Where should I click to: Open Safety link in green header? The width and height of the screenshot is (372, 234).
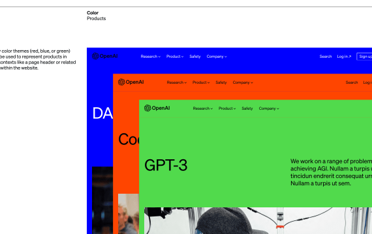247,109
